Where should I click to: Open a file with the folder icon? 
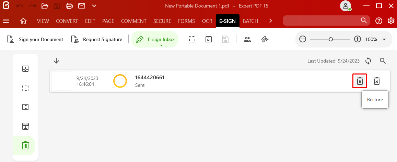pyautogui.click(x=45, y=6)
